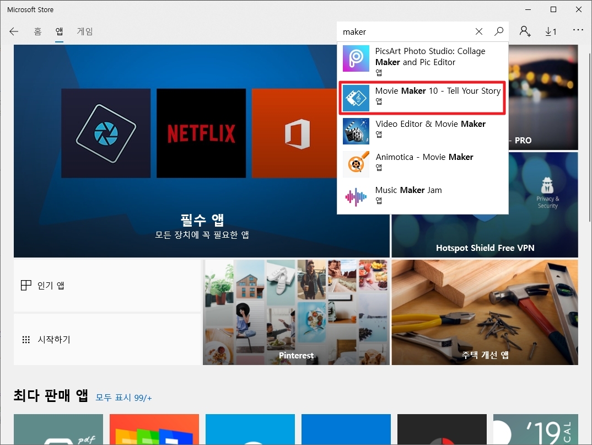Select the PicsArt Photo Studio suggestion
The image size is (592, 445).
[x=422, y=61]
